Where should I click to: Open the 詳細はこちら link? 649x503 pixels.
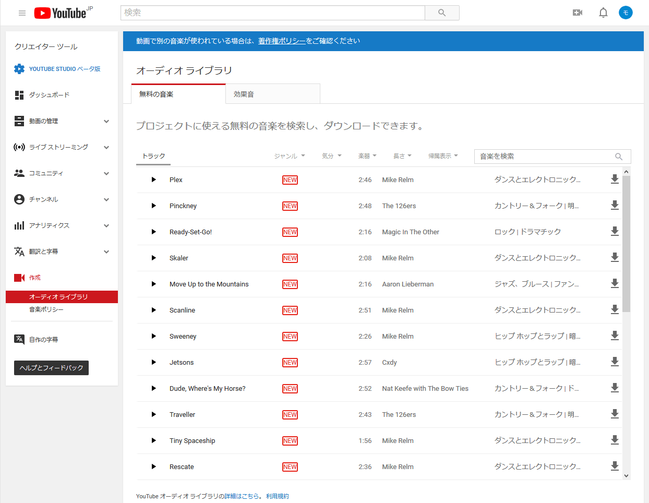[242, 496]
